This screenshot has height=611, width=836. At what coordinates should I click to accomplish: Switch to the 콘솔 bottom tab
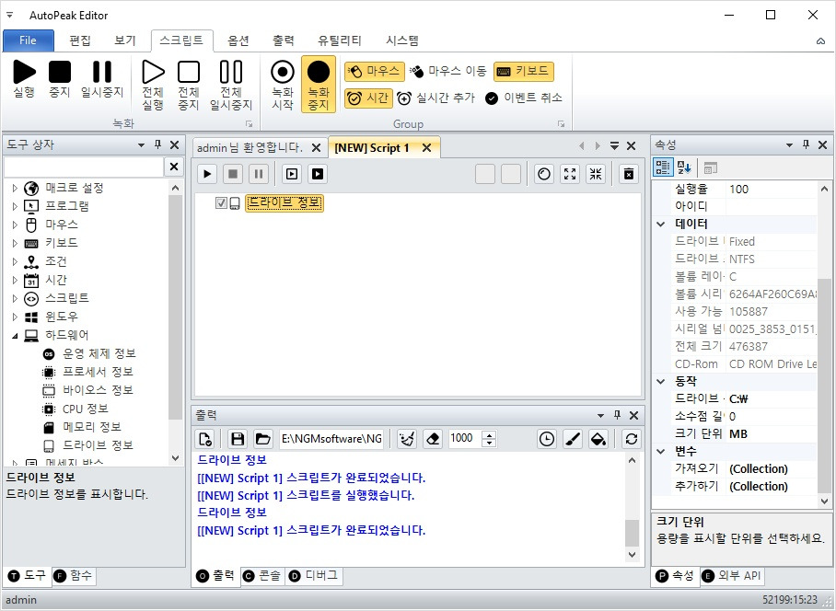click(x=262, y=576)
